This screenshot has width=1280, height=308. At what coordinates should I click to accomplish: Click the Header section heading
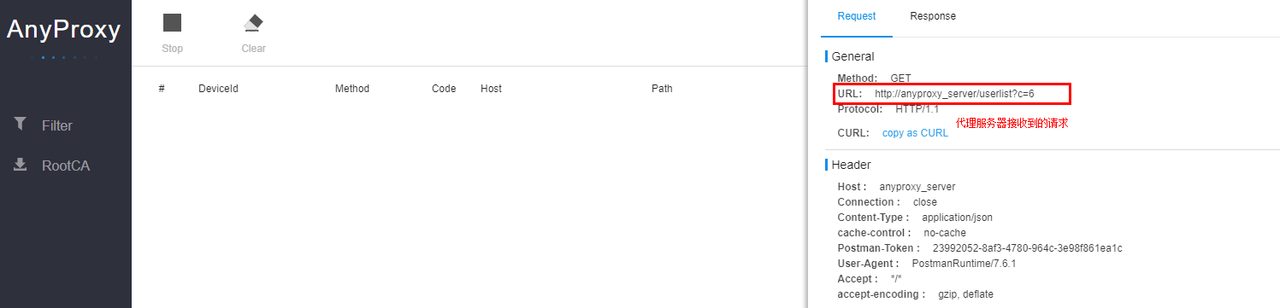tap(851, 165)
